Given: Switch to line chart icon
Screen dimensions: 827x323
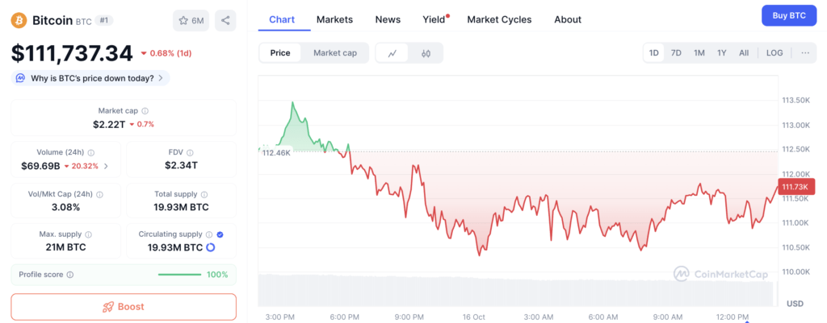Looking at the screenshot, I should tap(393, 53).
